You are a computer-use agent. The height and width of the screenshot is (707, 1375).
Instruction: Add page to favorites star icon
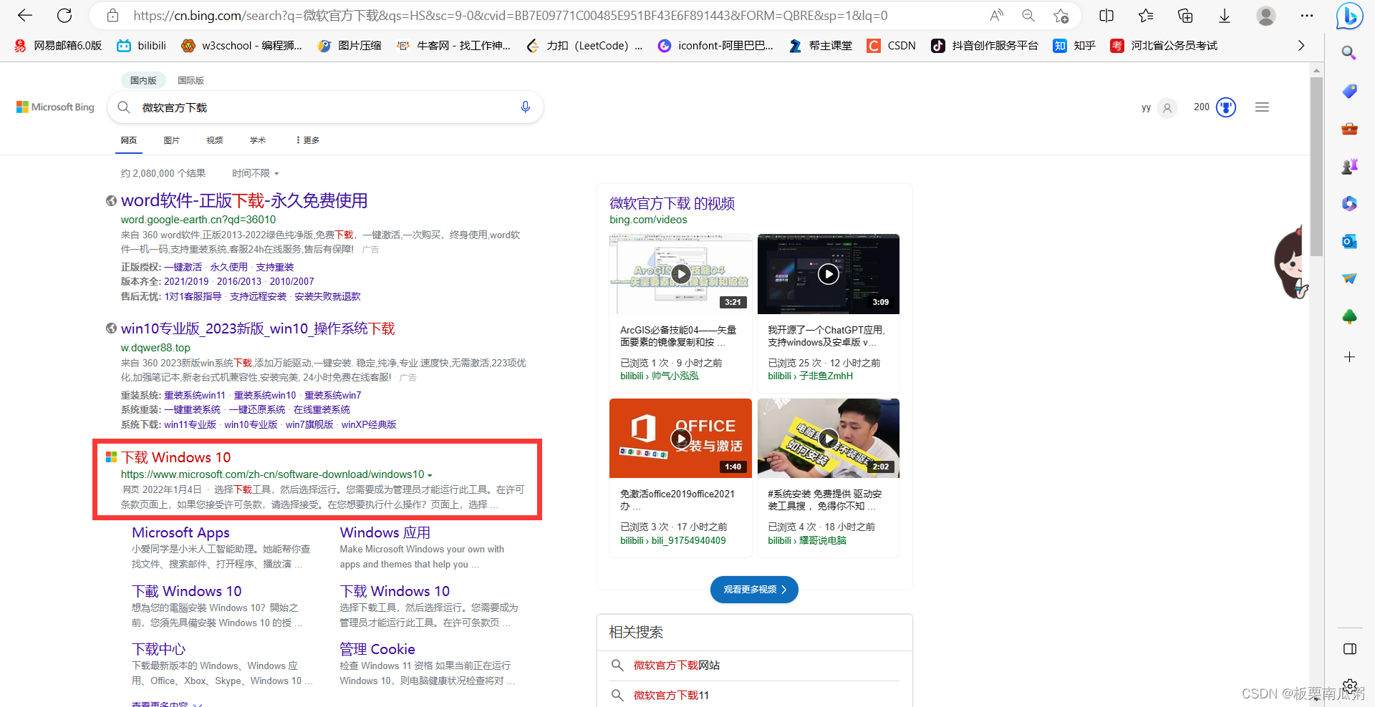[1061, 16]
